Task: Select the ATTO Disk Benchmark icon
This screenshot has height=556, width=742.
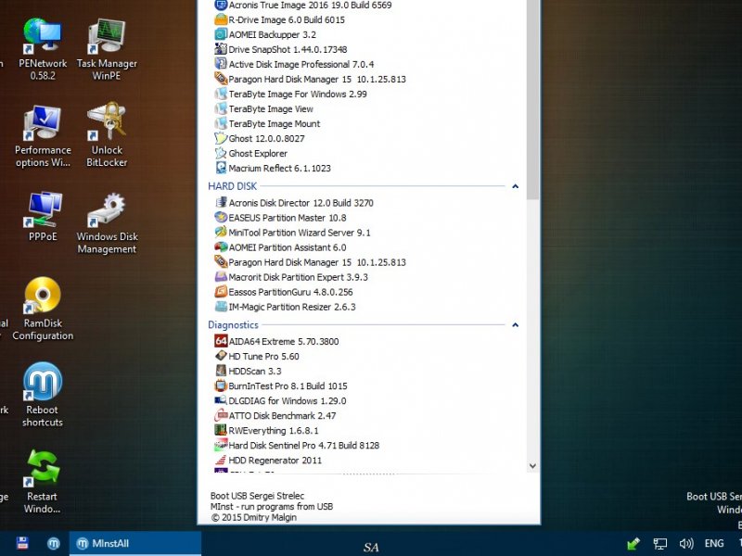Action: [221, 415]
